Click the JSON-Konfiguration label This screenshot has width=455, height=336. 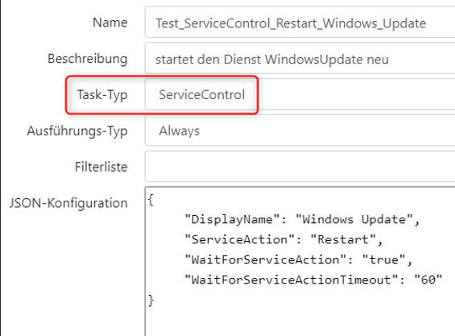(68, 203)
